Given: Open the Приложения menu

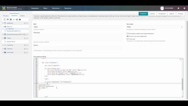Looking at the screenshot, I should (56, 8).
